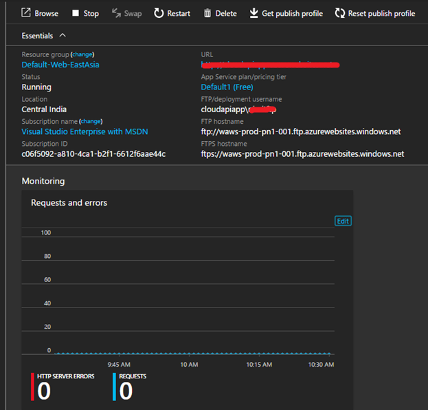Click the Delete trash can icon

pyautogui.click(x=207, y=13)
